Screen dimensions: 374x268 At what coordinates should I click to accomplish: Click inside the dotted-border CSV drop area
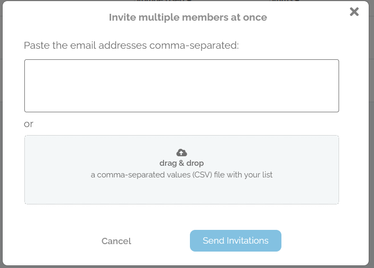181,170
